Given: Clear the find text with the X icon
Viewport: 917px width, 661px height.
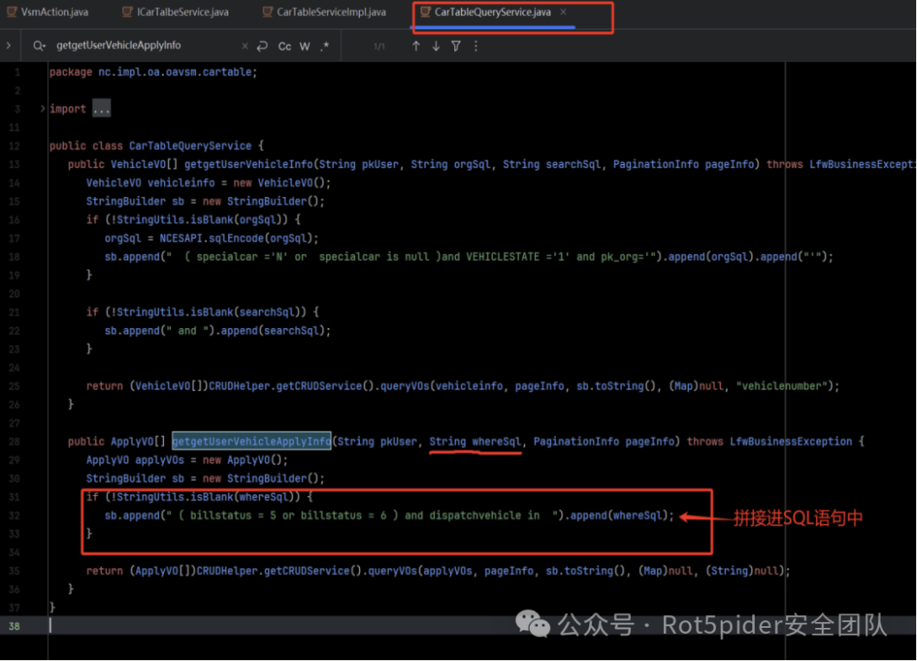Looking at the screenshot, I should tap(245, 46).
